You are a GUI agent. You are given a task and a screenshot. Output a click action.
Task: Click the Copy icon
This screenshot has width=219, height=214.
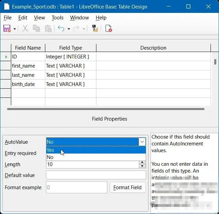pyautogui.click(x=36, y=29)
